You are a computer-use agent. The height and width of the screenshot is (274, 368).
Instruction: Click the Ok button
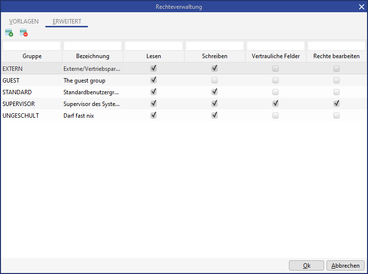pyautogui.click(x=307, y=266)
